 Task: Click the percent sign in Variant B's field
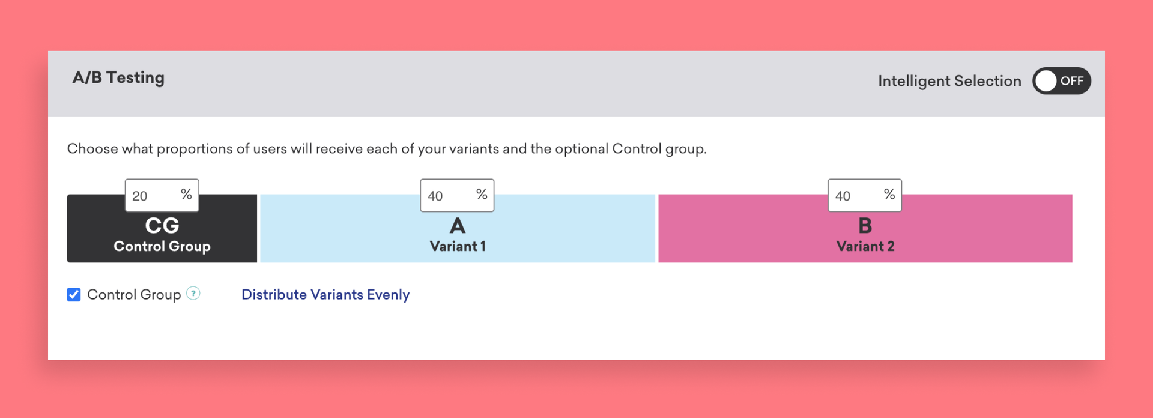[889, 195]
